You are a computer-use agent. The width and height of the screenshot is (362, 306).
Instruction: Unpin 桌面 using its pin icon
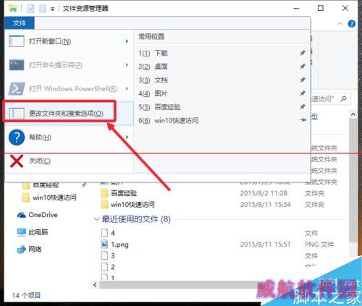(303, 67)
